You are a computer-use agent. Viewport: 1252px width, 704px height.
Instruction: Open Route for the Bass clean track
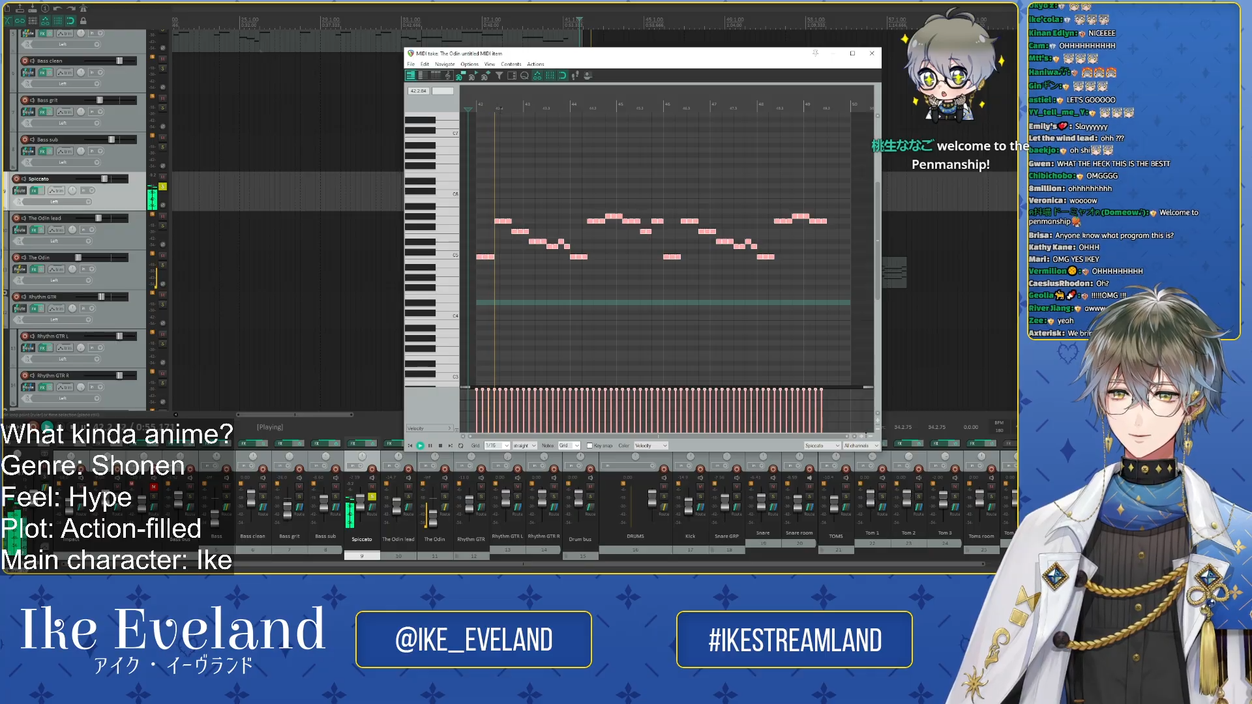tap(28, 72)
